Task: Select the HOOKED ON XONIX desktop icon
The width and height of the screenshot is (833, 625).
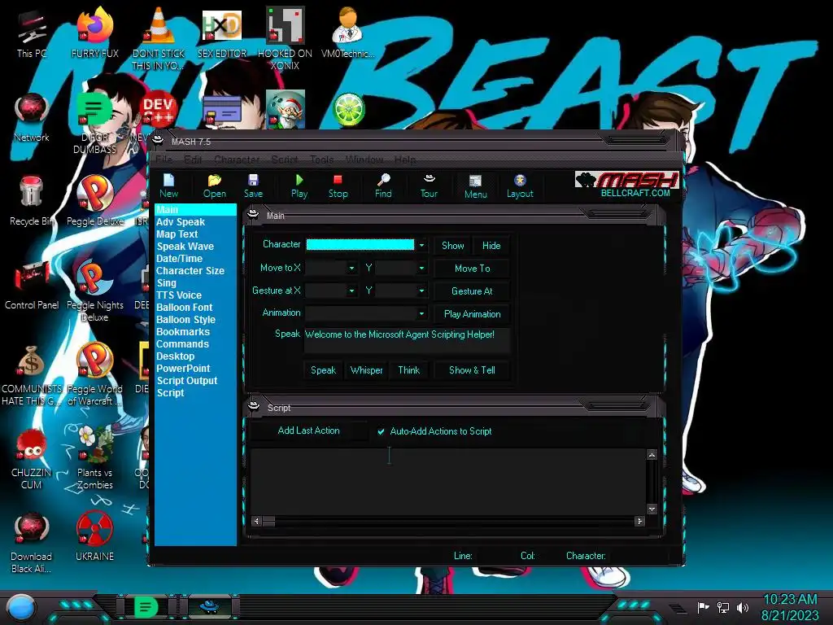Action: [286, 39]
